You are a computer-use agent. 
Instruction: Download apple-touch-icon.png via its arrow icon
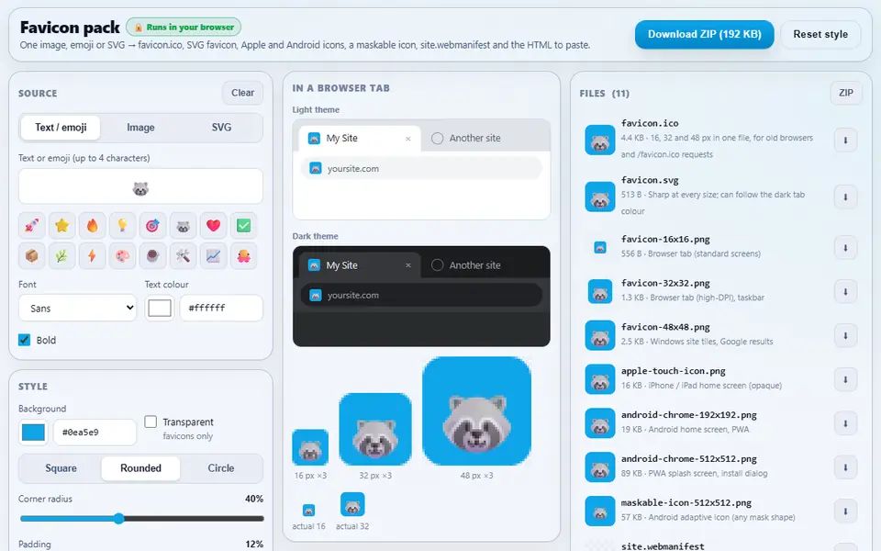click(x=845, y=379)
